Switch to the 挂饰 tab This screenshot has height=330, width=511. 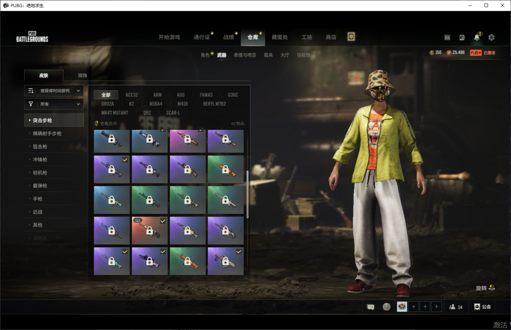(82, 75)
